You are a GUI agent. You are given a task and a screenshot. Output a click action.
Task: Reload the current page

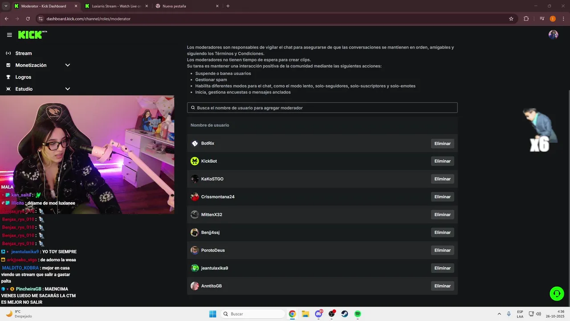(28, 19)
